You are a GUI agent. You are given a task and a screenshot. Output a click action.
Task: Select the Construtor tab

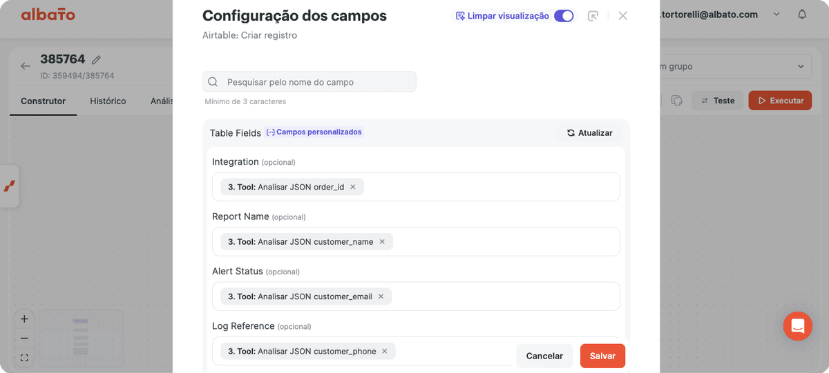point(44,101)
